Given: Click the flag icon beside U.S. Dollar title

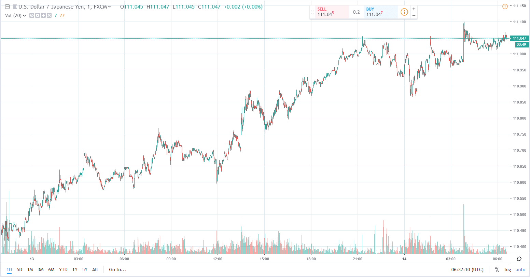Looking at the screenshot, I should pos(15,7).
